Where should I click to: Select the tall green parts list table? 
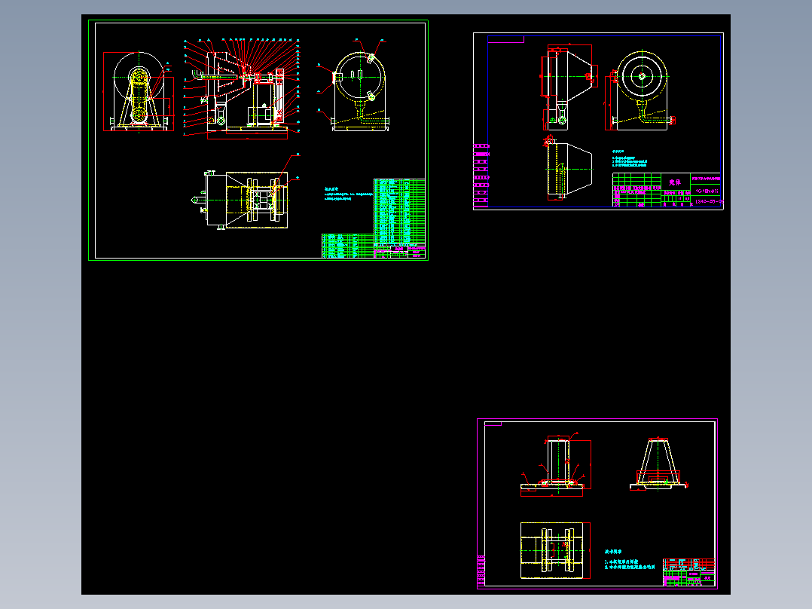point(399,212)
